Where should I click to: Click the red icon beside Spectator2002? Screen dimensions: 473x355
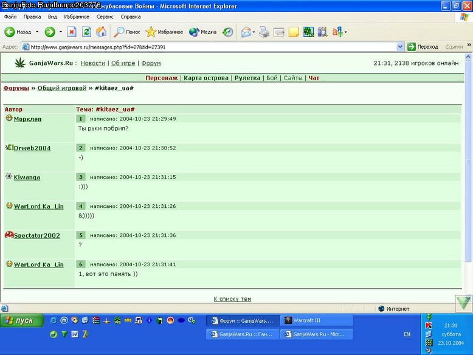[x=9, y=235]
